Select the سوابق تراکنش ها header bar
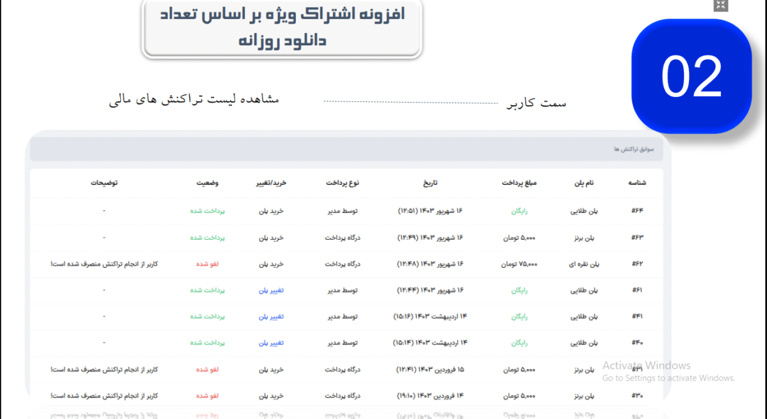767x419 pixels. click(346, 149)
